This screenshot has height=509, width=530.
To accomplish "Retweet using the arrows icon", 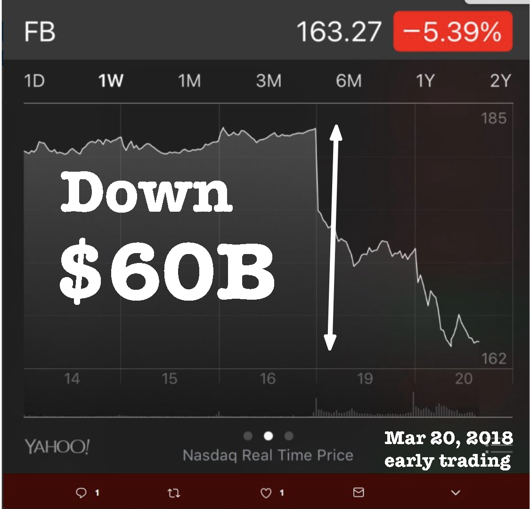I will click(x=174, y=493).
